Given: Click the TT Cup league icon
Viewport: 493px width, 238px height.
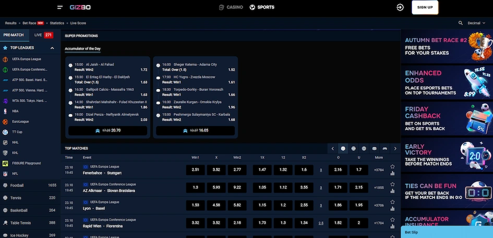Looking at the screenshot, I should point(5,132).
